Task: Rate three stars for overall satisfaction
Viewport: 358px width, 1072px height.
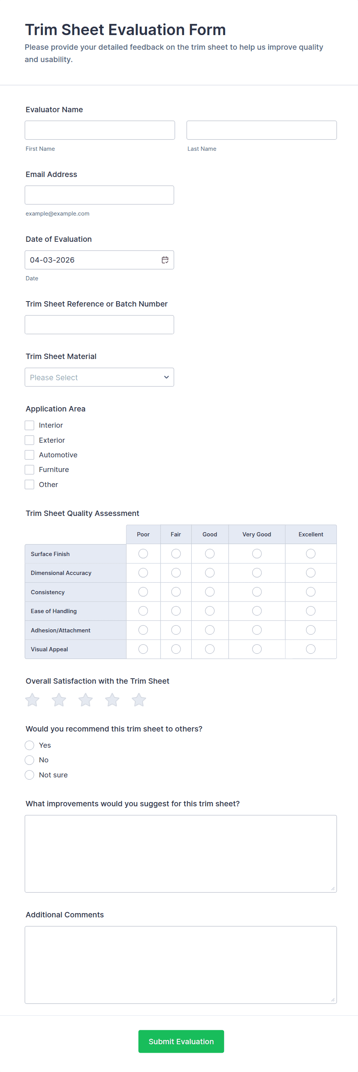Action: (x=85, y=700)
